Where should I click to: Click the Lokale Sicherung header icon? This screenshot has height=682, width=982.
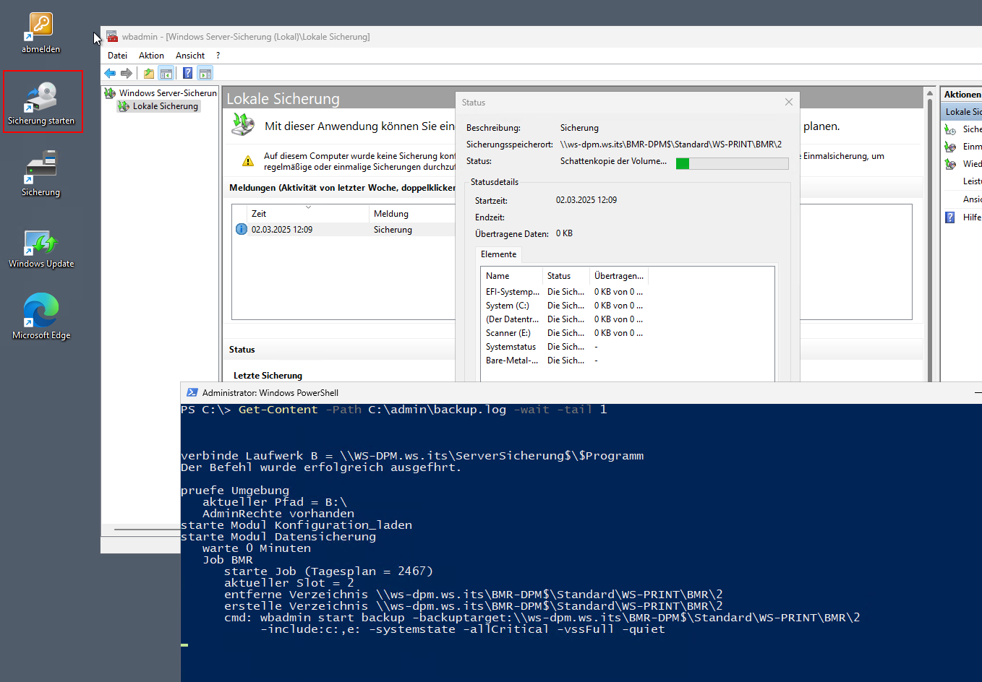pyautogui.click(x=243, y=125)
